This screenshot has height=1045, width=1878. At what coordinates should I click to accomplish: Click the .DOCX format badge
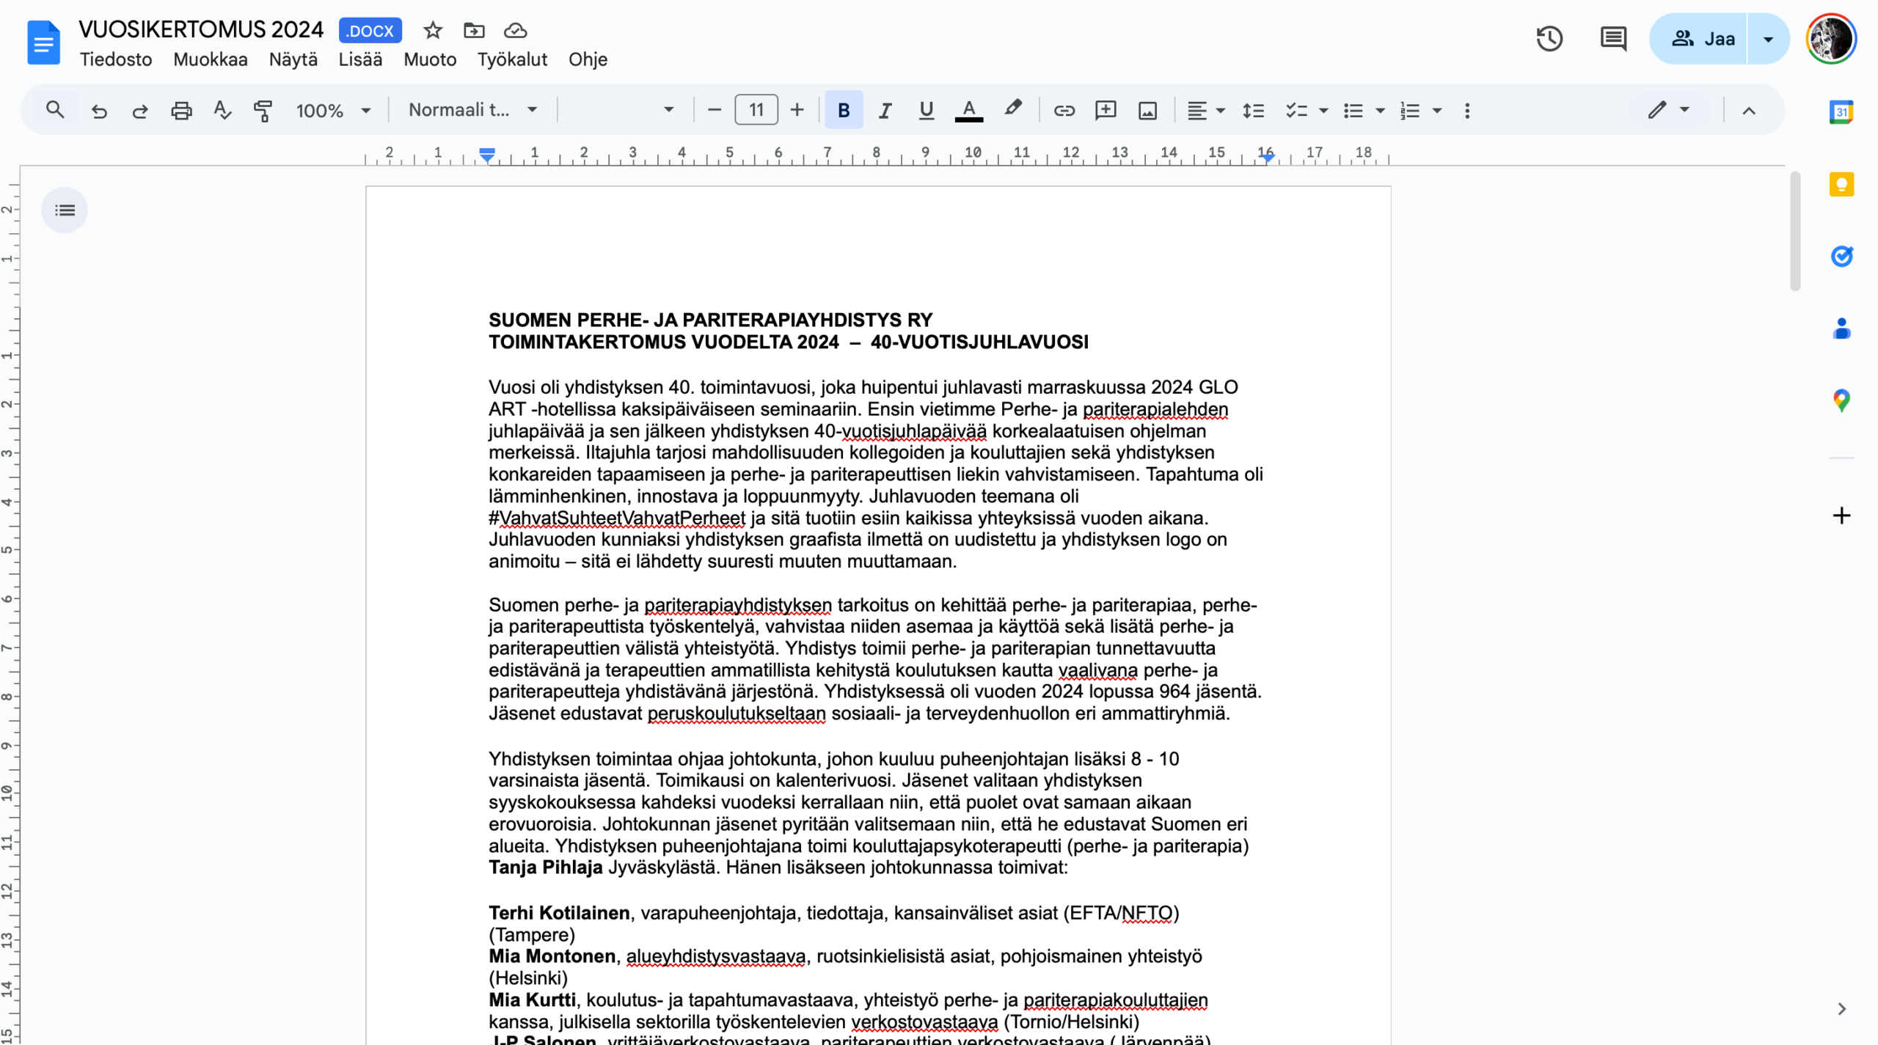pos(370,31)
